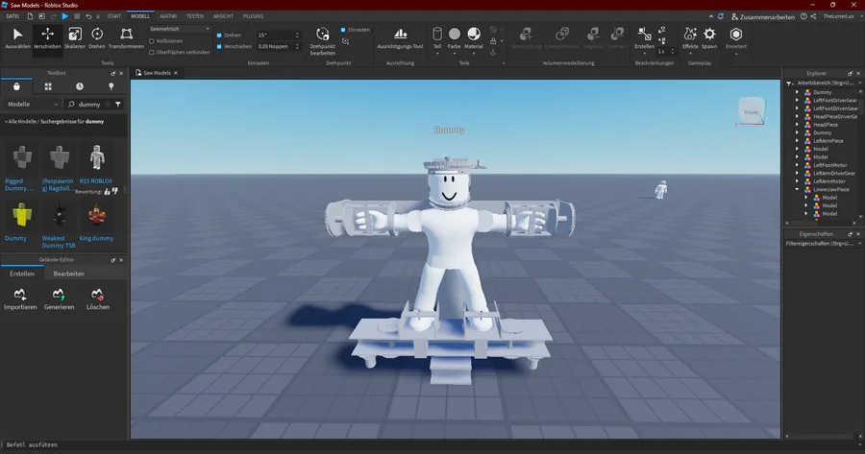Switch to the AVATAR ribbon tab

point(167,16)
